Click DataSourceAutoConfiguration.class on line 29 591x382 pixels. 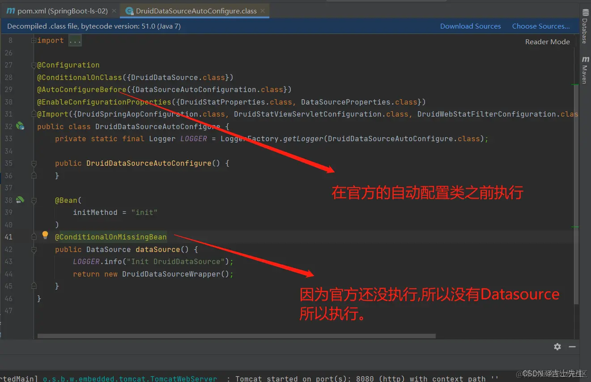209,89
